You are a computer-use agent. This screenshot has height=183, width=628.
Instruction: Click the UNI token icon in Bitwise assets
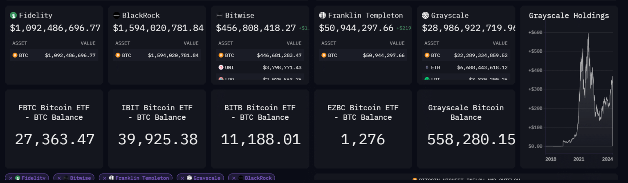(221, 67)
